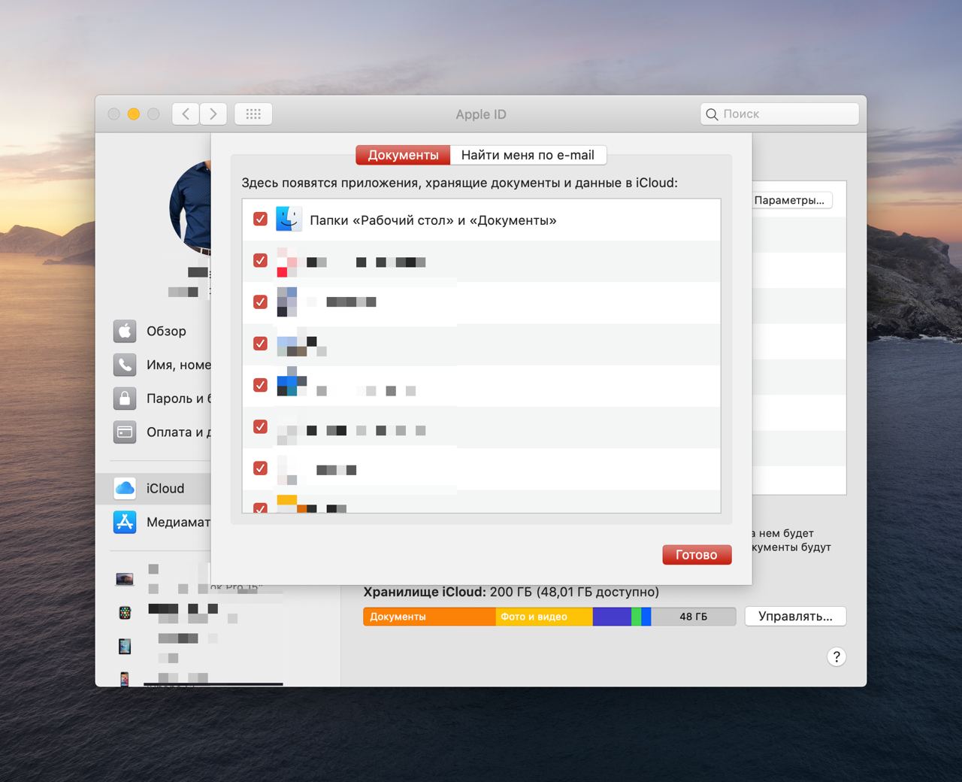Image resolution: width=962 pixels, height=782 pixels.
Task: Focus the Поиск search field
Action: click(x=779, y=114)
